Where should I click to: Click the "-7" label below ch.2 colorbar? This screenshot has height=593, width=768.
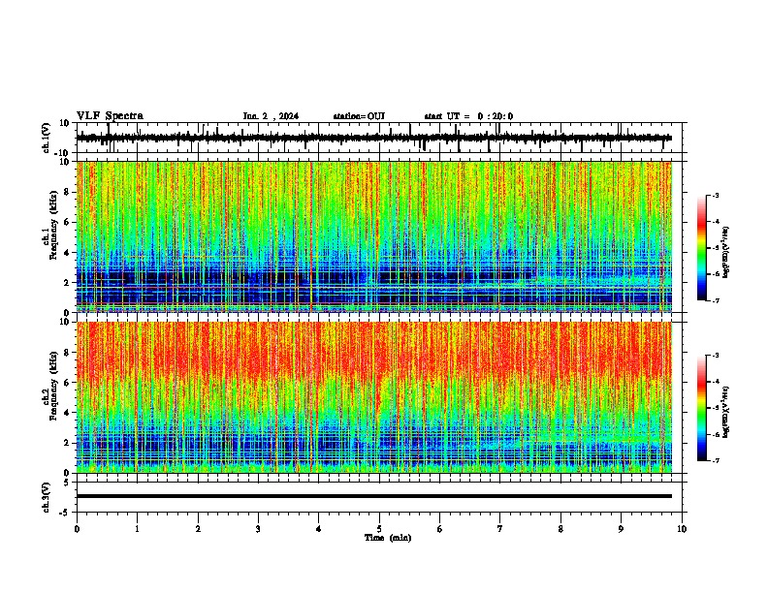pos(714,461)
